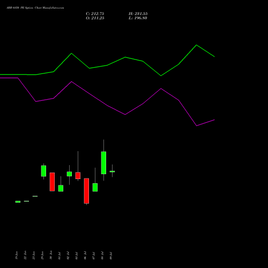This screenshot has height=268, width=268.
Task: Click the thin green candle for 09 Jul
Action: pos(112,172)
